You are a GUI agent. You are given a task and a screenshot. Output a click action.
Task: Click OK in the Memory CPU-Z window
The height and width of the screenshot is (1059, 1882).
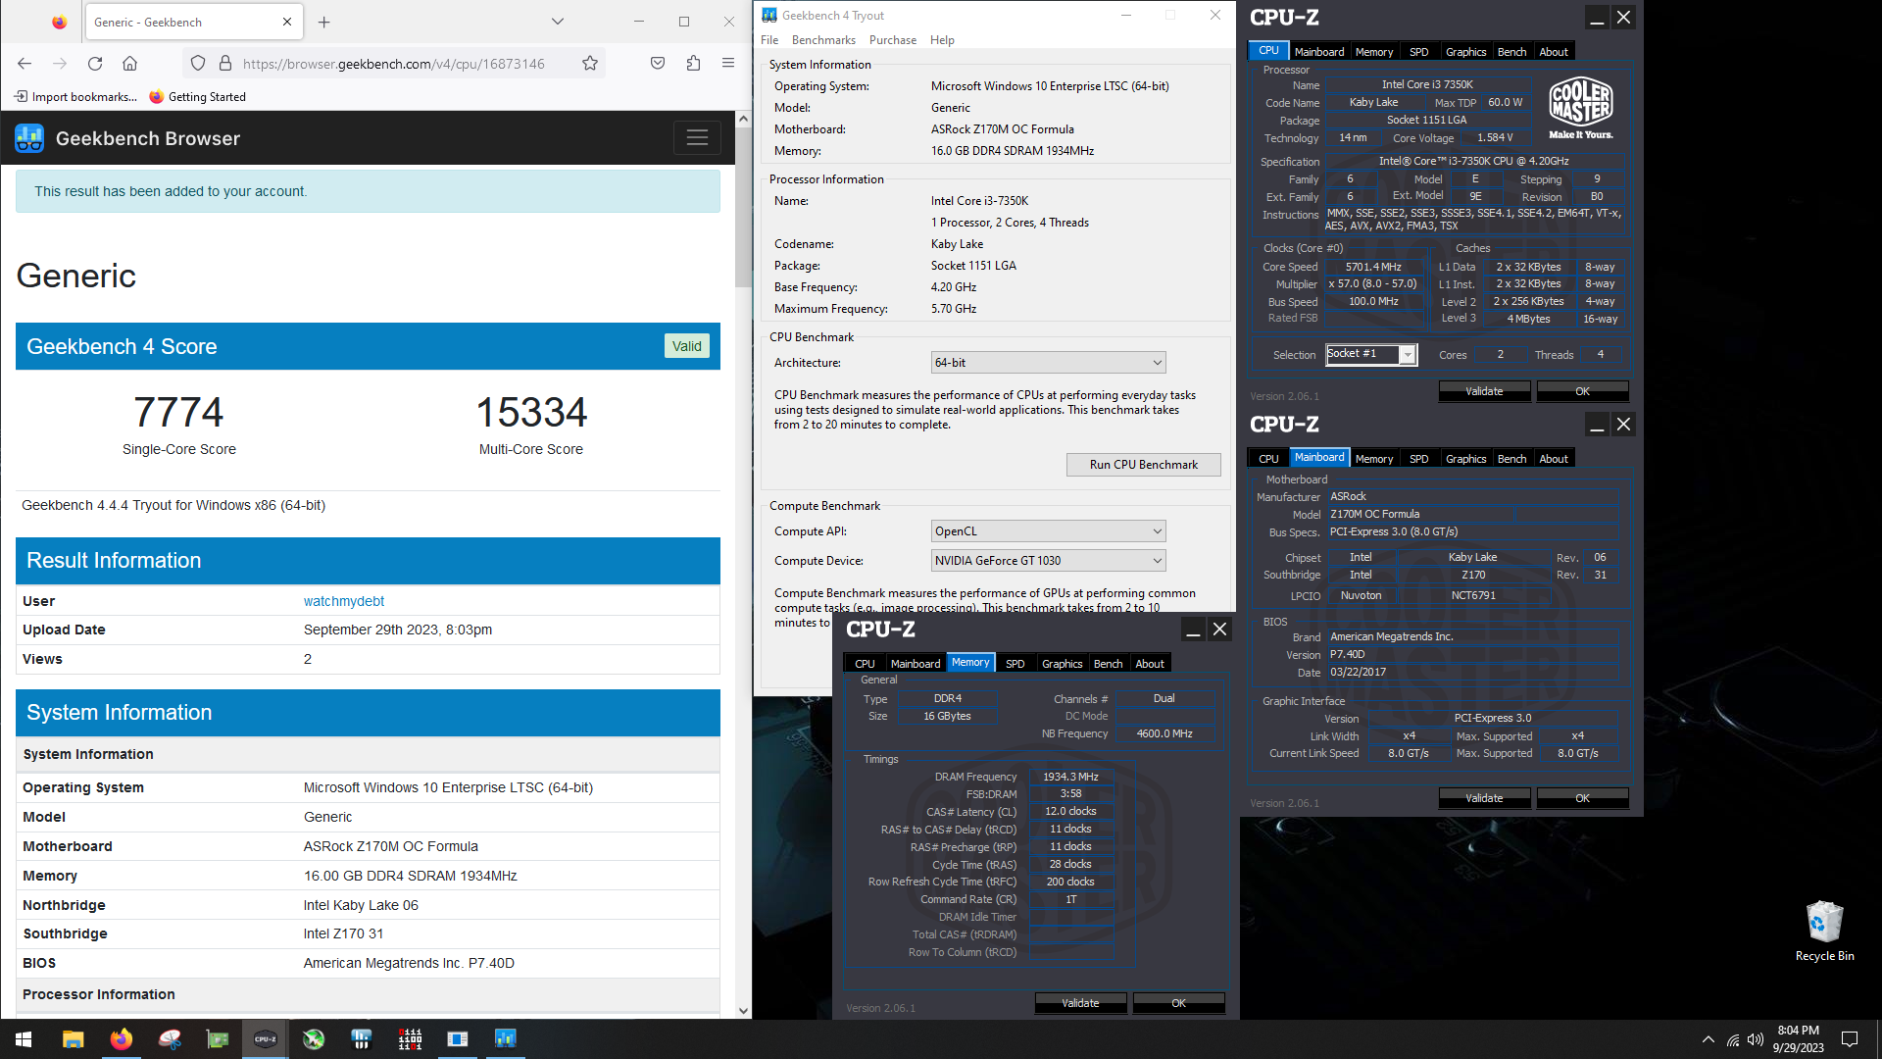point(1178,1003)
